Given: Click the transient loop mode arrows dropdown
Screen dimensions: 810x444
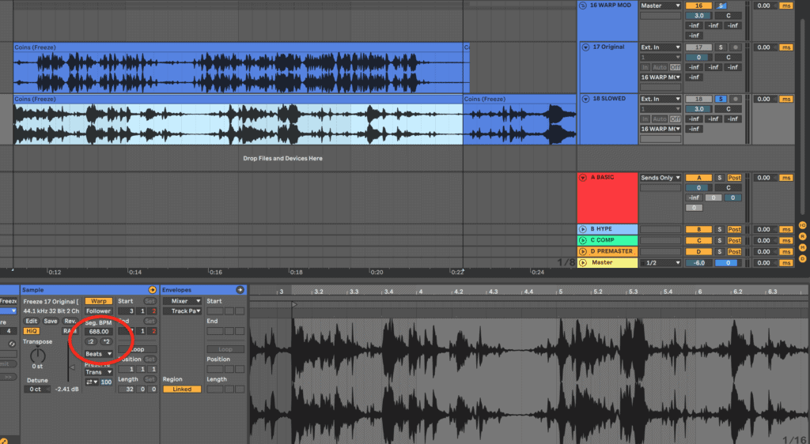Looking at the screenshot, I should (92, 382).
